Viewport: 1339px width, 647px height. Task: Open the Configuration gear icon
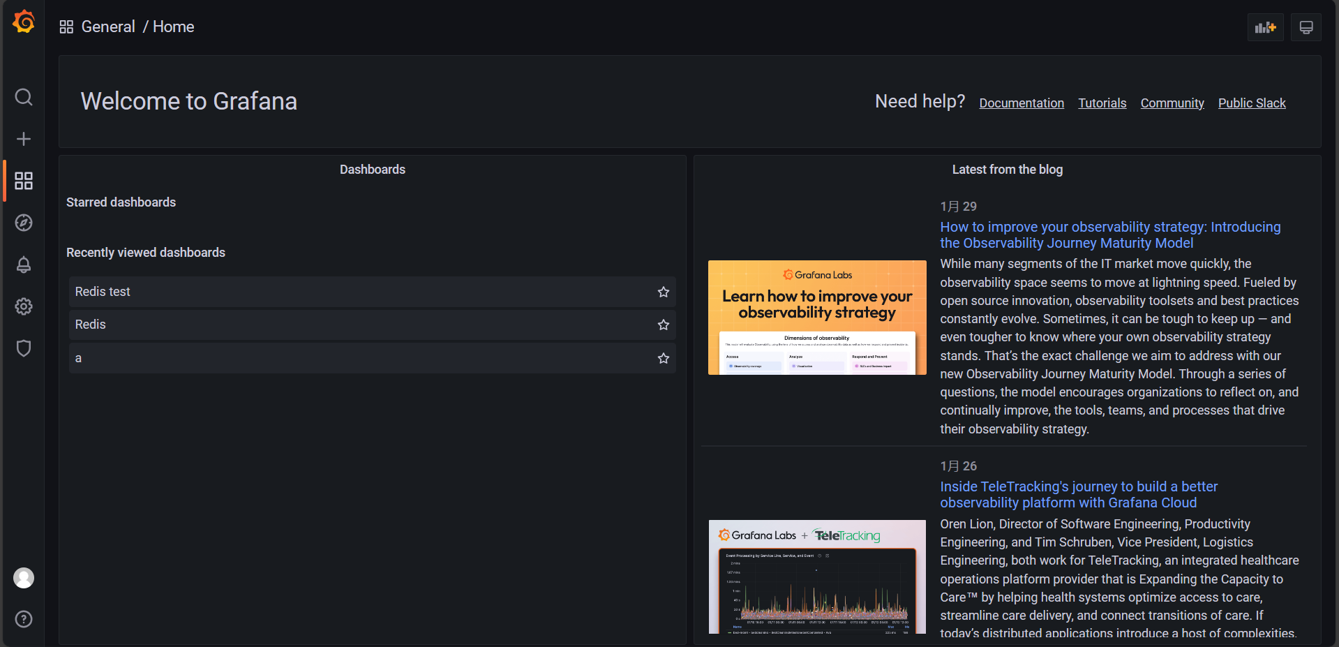click(x=24, y=306)
